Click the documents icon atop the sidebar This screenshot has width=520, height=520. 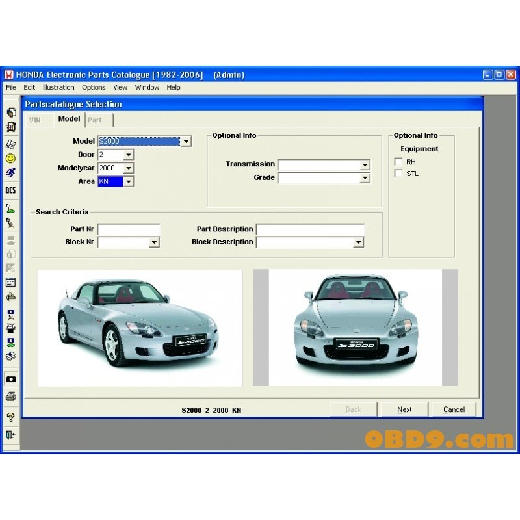[x=10, y=112]
